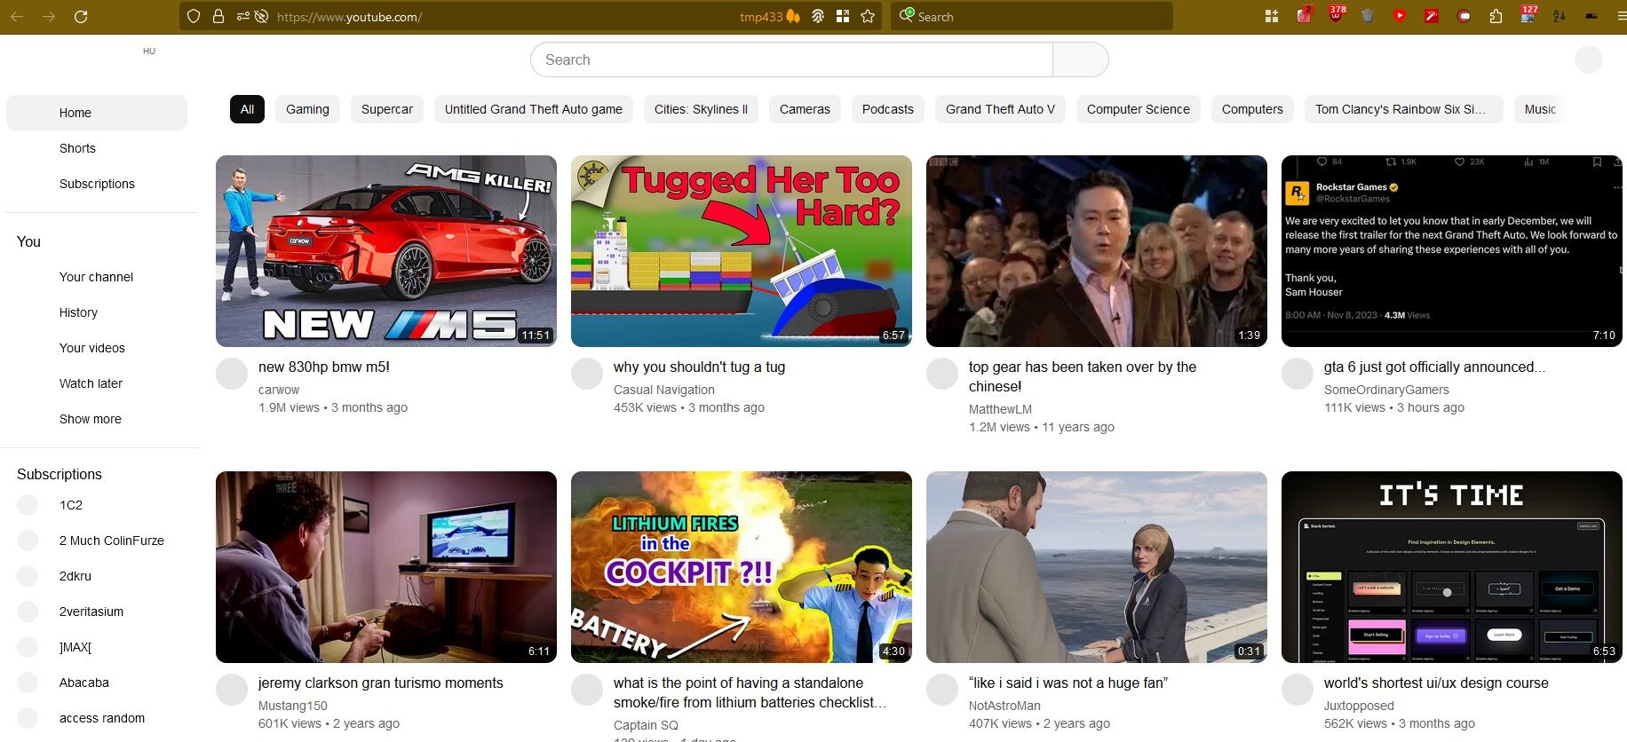The height and width of the screenshot is (742, 1627).
Task: Select the Podcasts filter chip
Action: pos(888,109)
